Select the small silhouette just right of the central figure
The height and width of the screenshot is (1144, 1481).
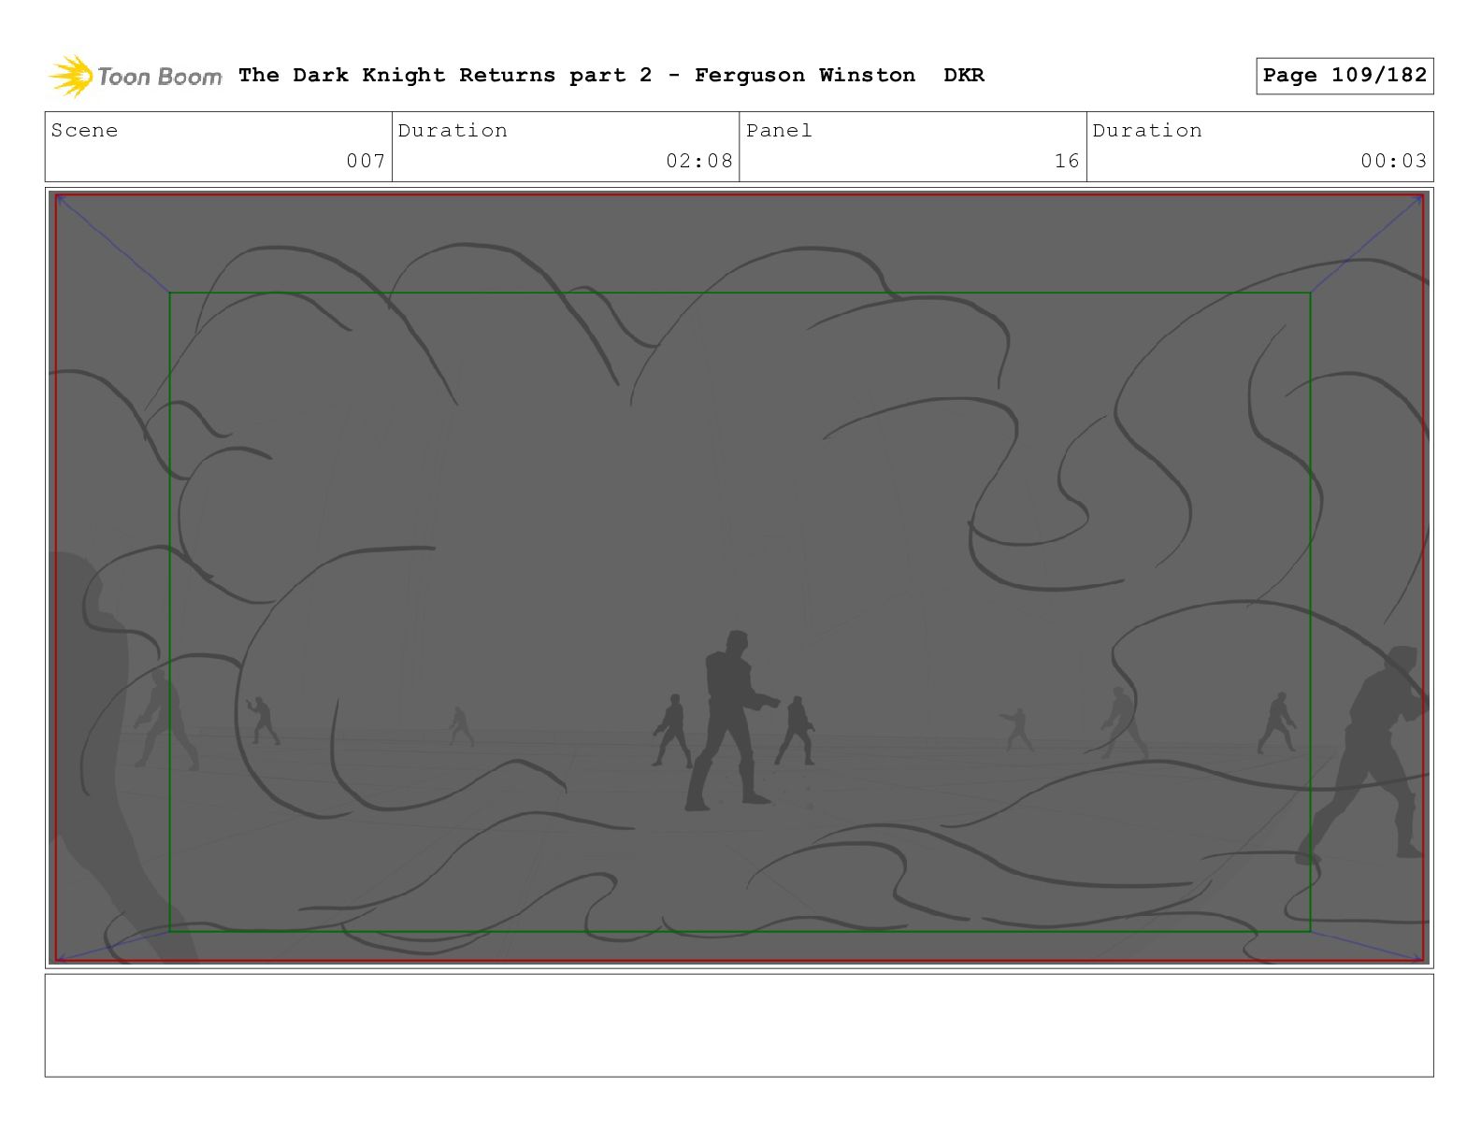tap(796, 730)
